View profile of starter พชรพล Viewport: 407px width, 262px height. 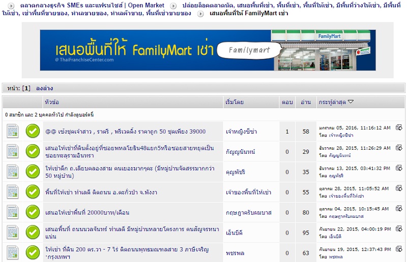click(x=235, y=253)
